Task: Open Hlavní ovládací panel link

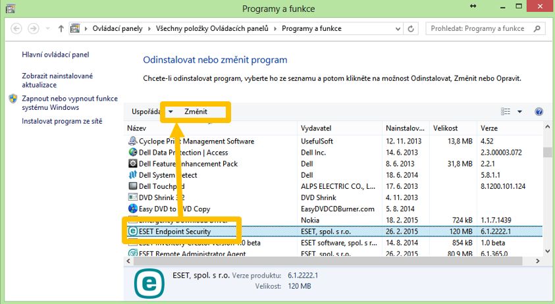Action: (55, 55)
